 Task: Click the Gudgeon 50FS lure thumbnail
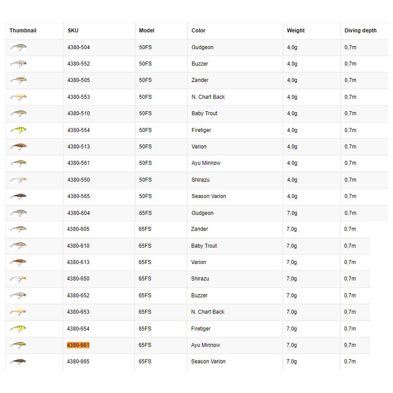click(x=19, y=48)
